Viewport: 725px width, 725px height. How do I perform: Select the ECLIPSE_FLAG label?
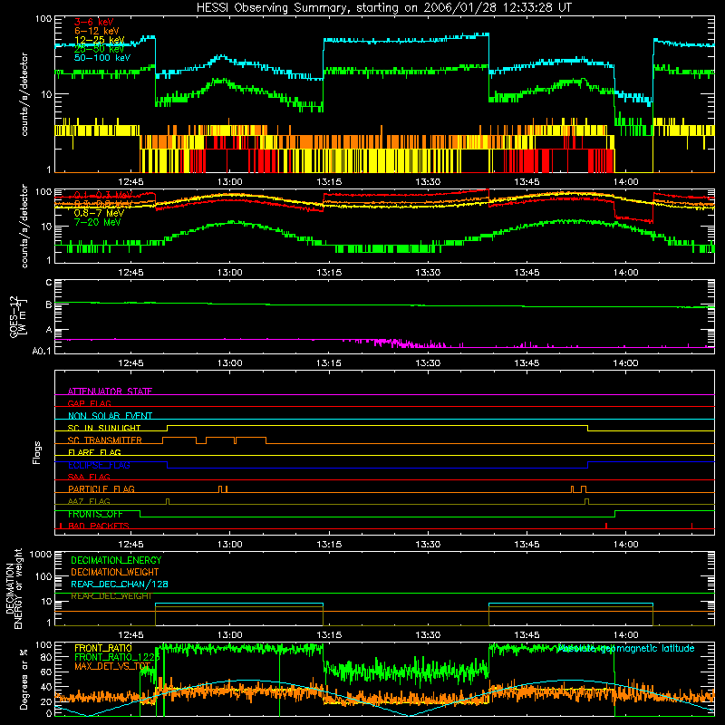coord(99,465)
